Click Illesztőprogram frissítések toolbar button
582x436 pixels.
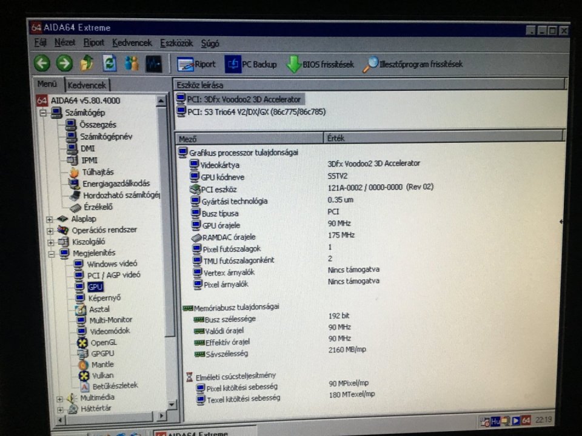pyautogui.click(x=413, y=64)
